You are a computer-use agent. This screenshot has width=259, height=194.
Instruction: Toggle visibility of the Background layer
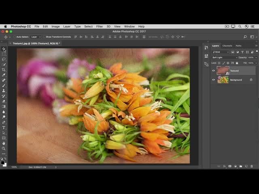(x=214, y=80)
